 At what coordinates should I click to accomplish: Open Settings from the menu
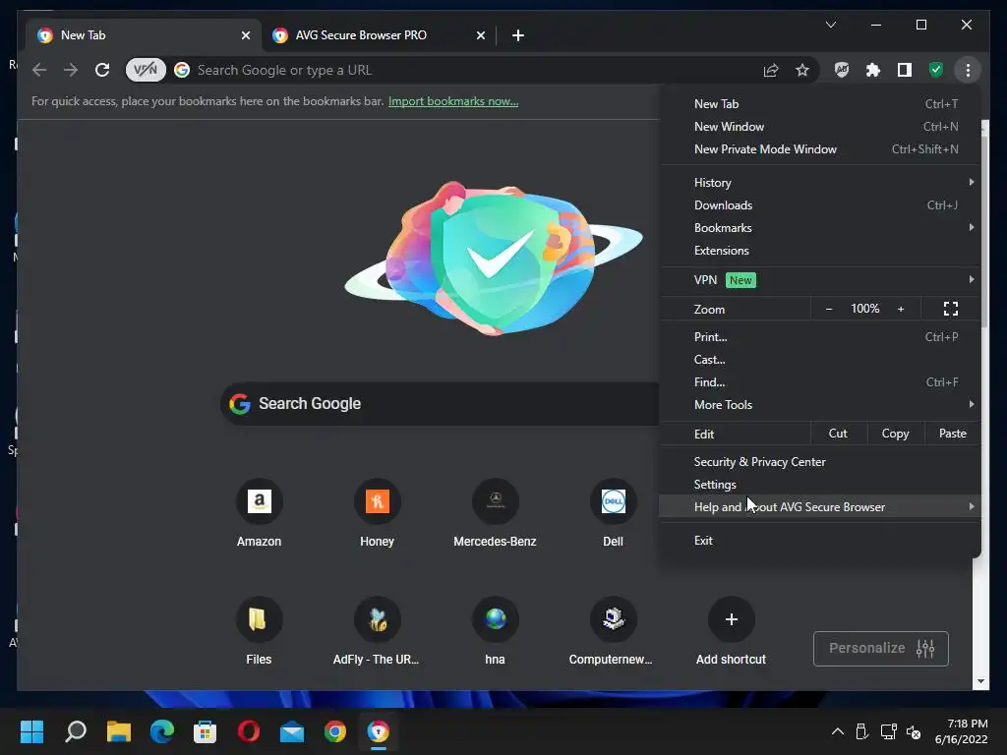pos(820,484)
